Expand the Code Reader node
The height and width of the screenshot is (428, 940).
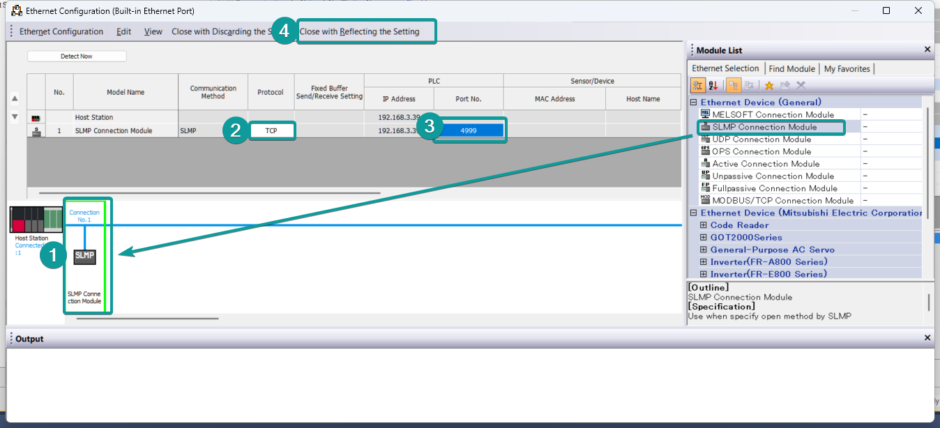[704, 225]
